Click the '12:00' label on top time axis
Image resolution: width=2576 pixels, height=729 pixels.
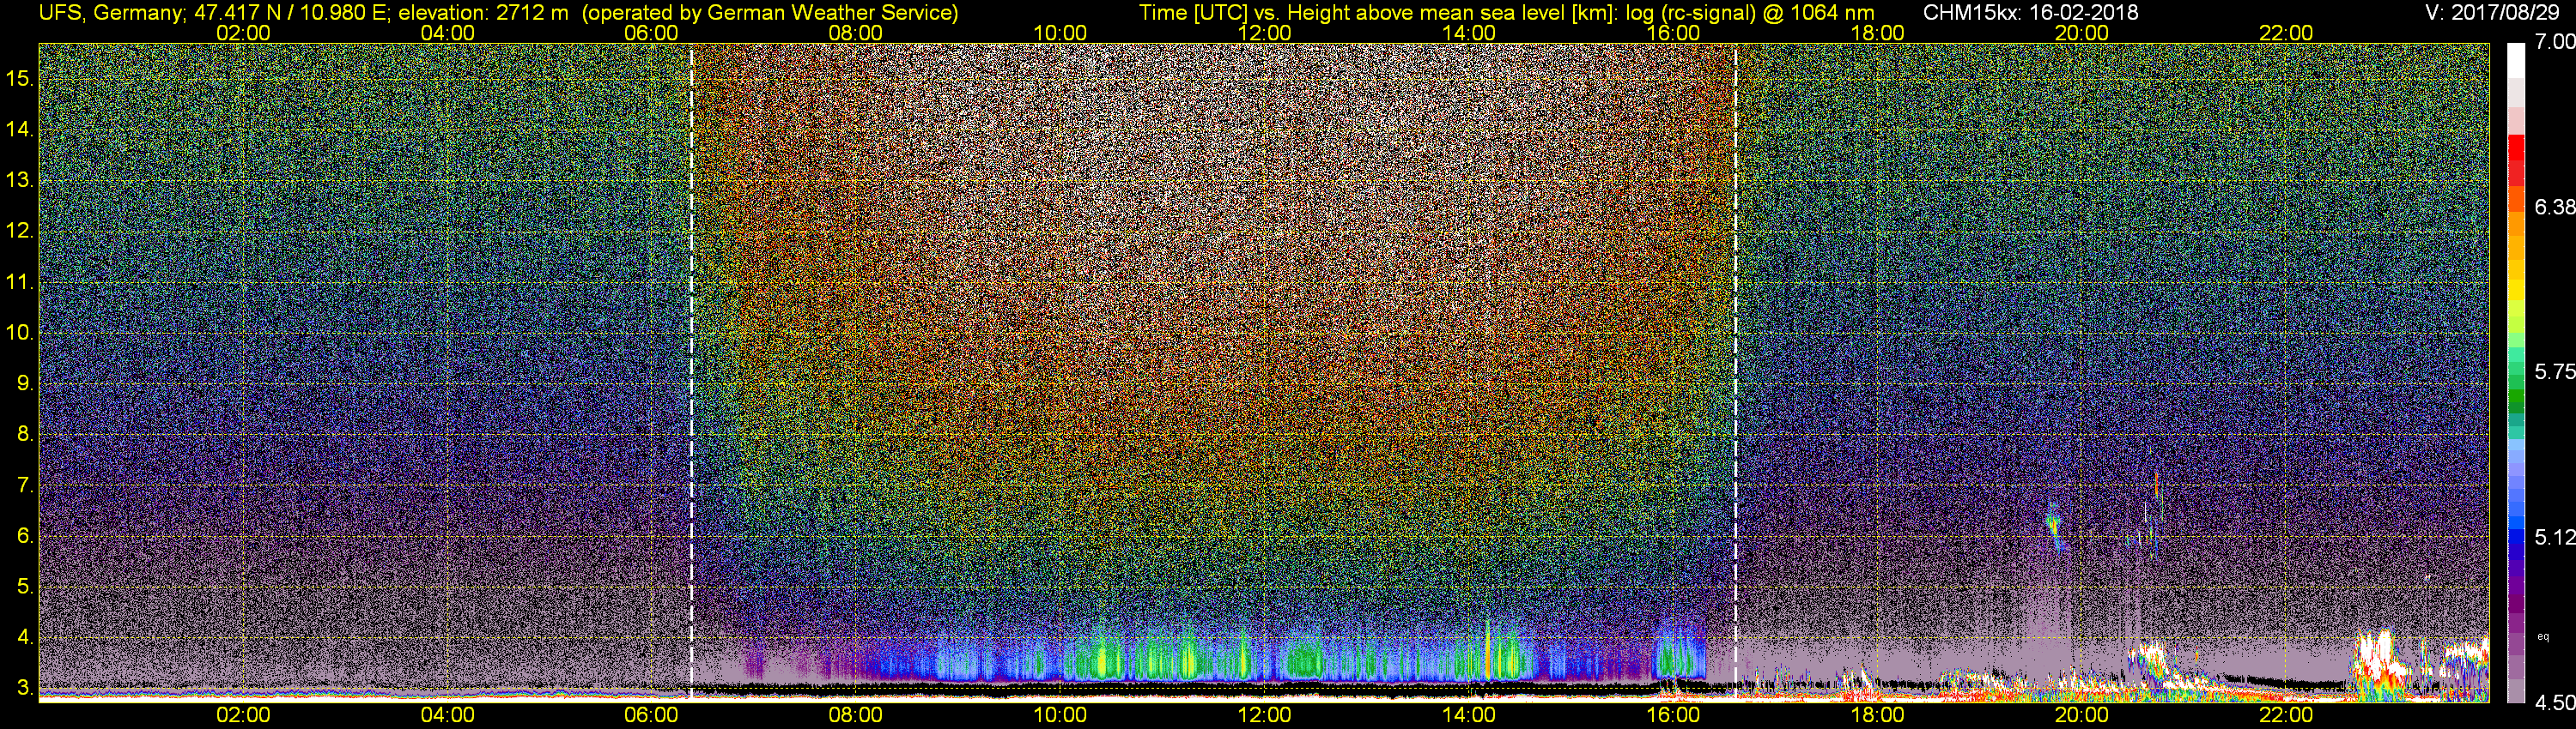coord(1264,33)
